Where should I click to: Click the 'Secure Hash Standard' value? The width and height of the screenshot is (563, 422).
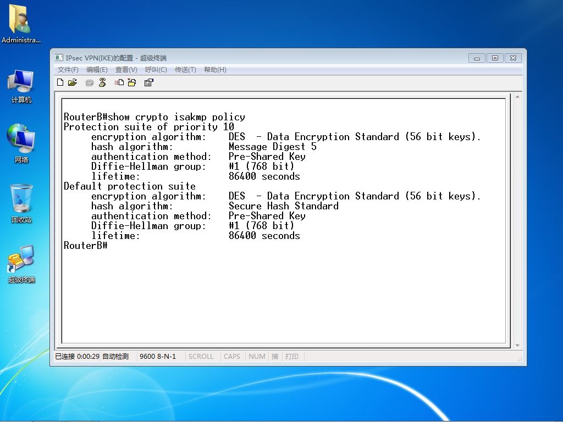[283, 206]
